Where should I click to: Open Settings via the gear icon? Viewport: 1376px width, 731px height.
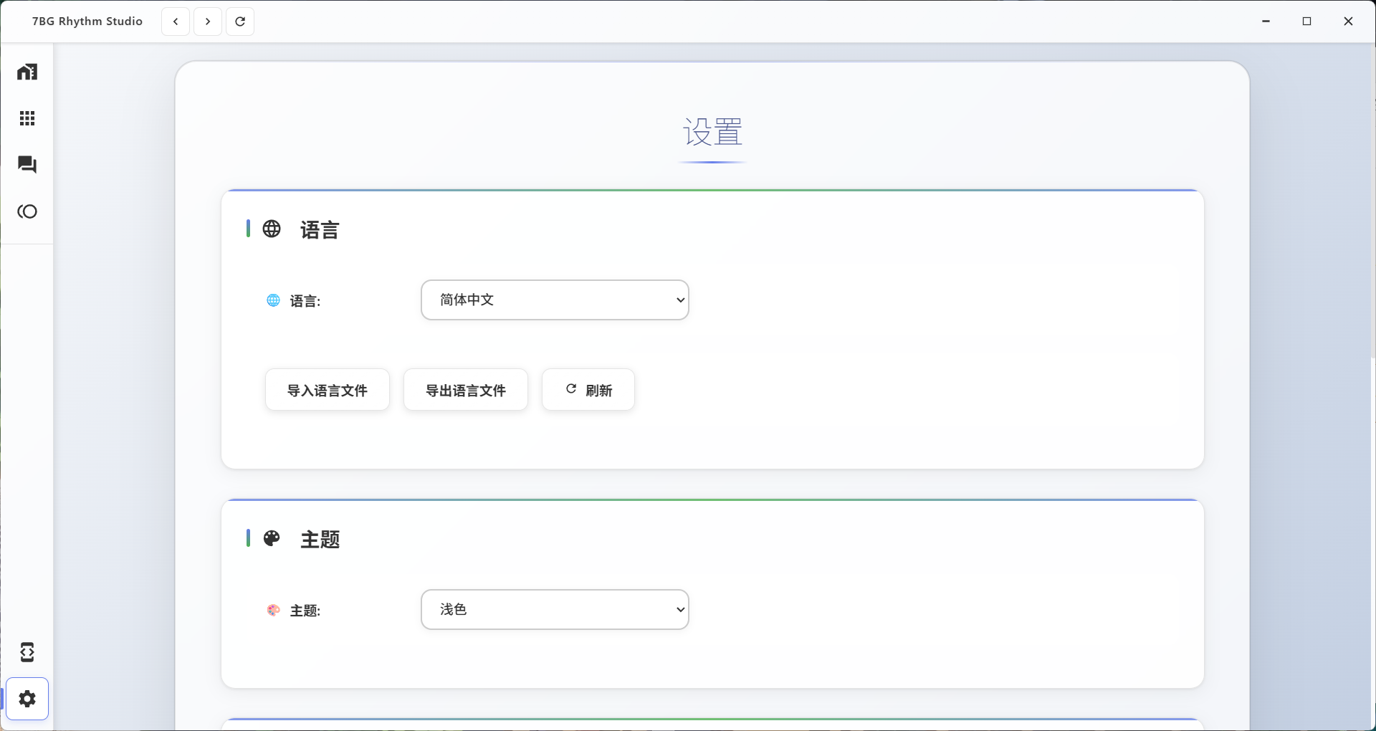click(27, 699)
